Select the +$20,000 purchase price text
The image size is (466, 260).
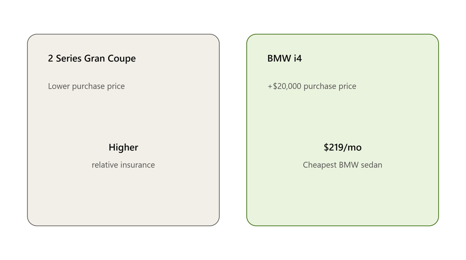click(x=312, y=86)
